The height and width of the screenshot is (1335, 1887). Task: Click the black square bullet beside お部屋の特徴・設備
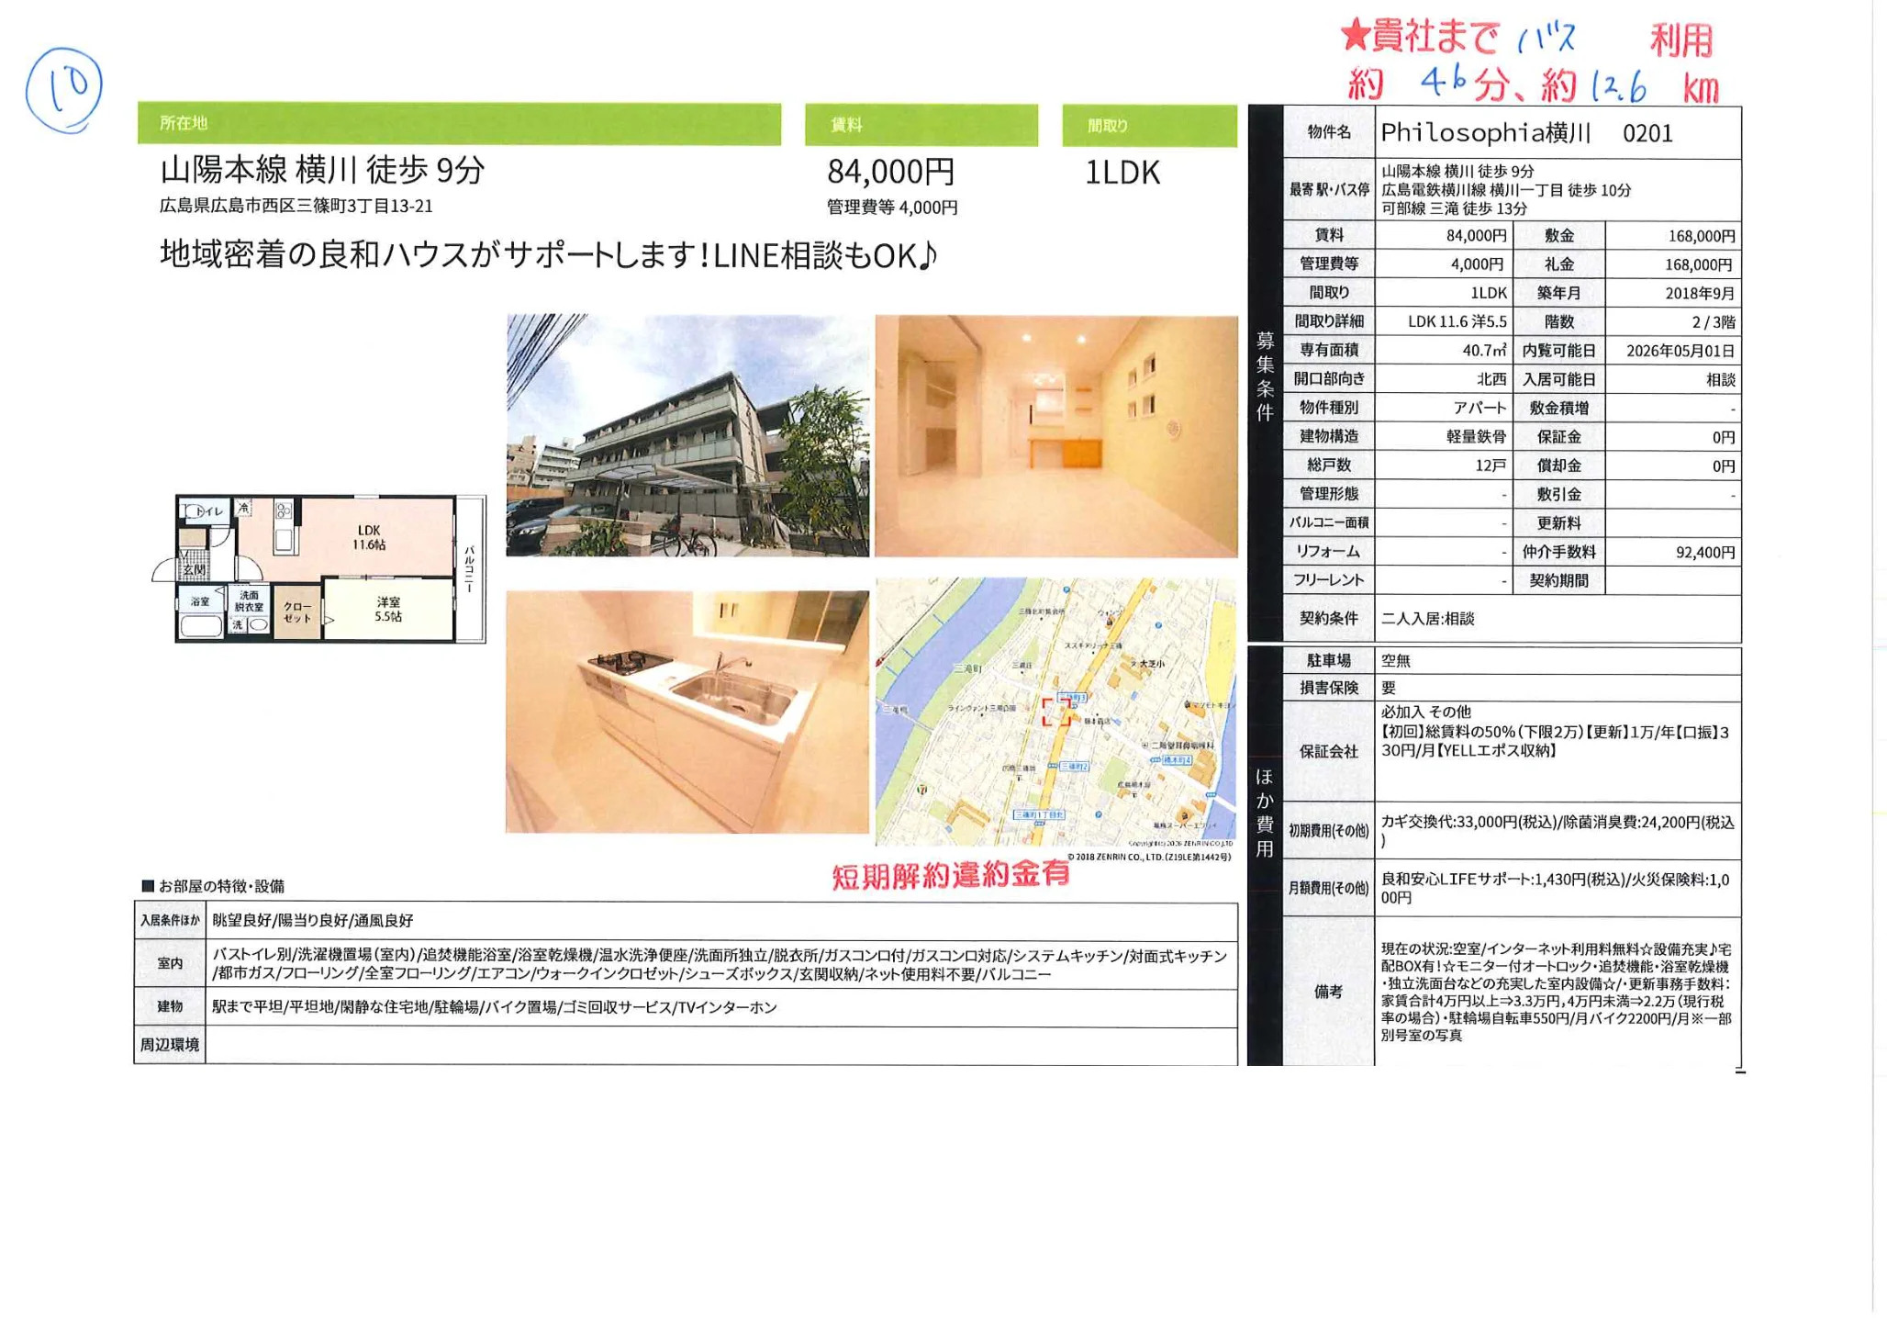pos(147,886)
